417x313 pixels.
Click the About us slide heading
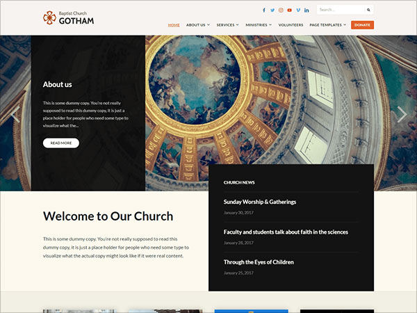[57, 84]
